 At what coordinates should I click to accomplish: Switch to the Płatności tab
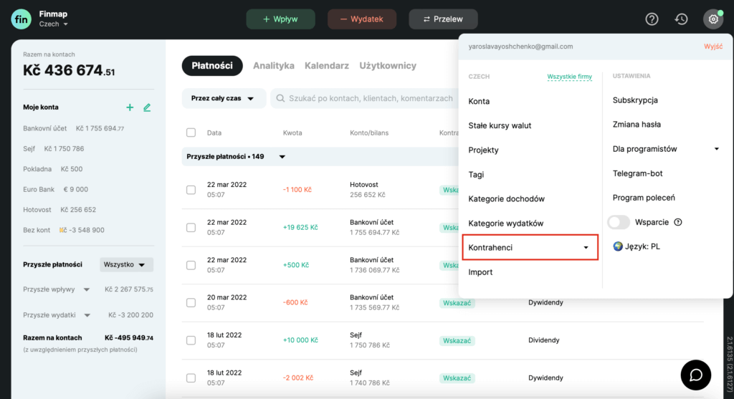pos(212,65)
